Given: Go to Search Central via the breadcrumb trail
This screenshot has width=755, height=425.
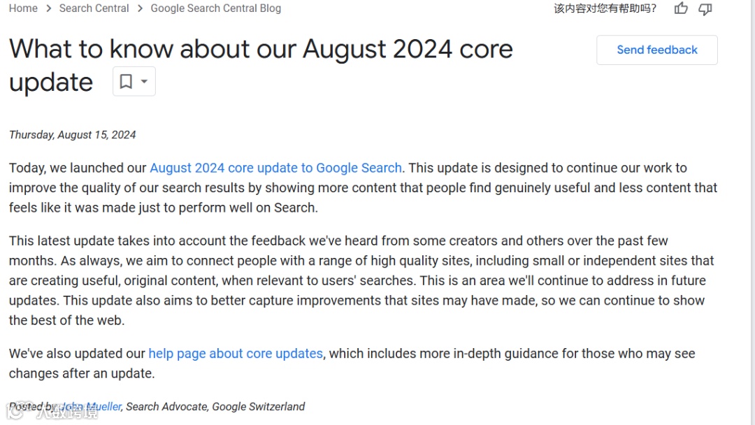Looking at the screenshot, I should (94, 8).
